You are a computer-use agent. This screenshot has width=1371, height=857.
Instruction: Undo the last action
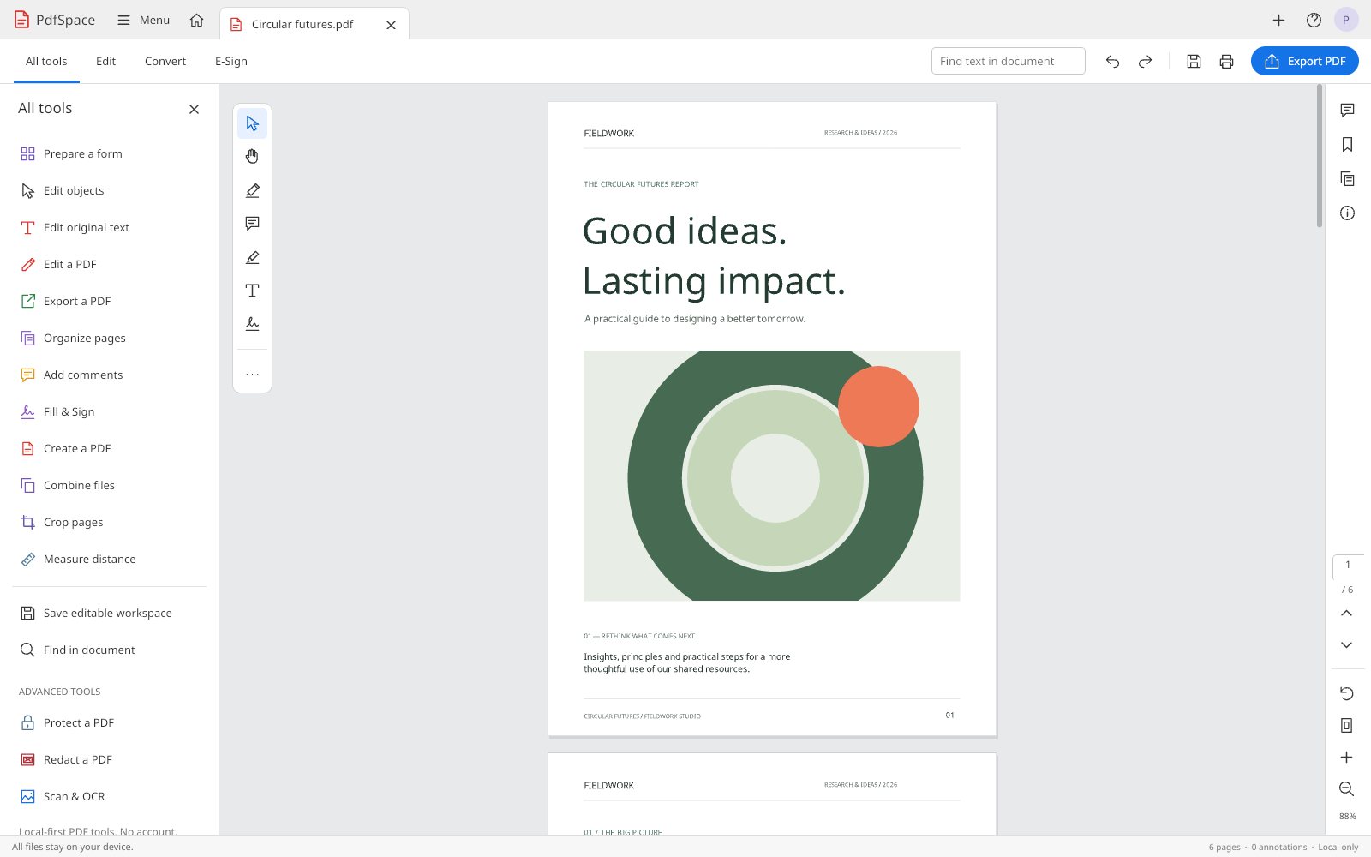point(1112,61)
